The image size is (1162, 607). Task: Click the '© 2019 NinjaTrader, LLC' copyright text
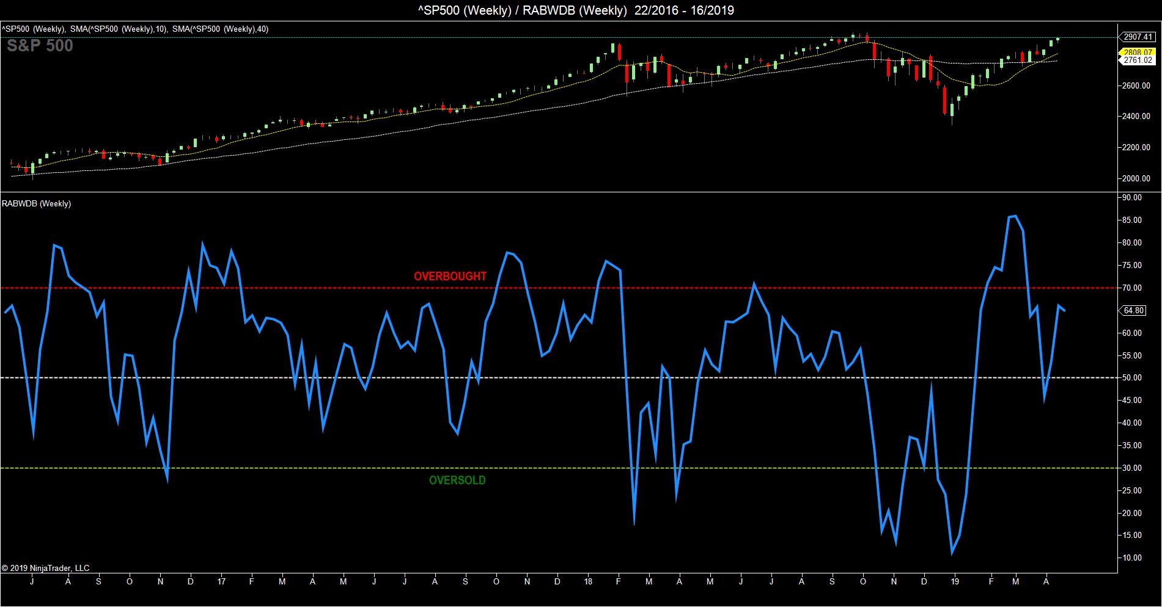(x=46, y=568)
